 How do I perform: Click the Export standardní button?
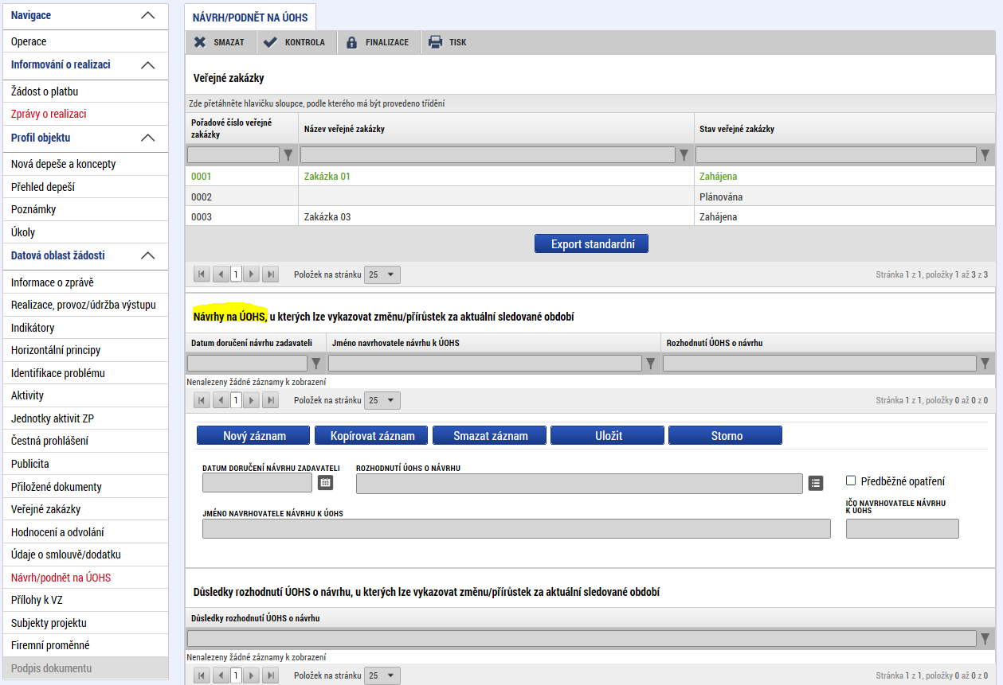591,244
